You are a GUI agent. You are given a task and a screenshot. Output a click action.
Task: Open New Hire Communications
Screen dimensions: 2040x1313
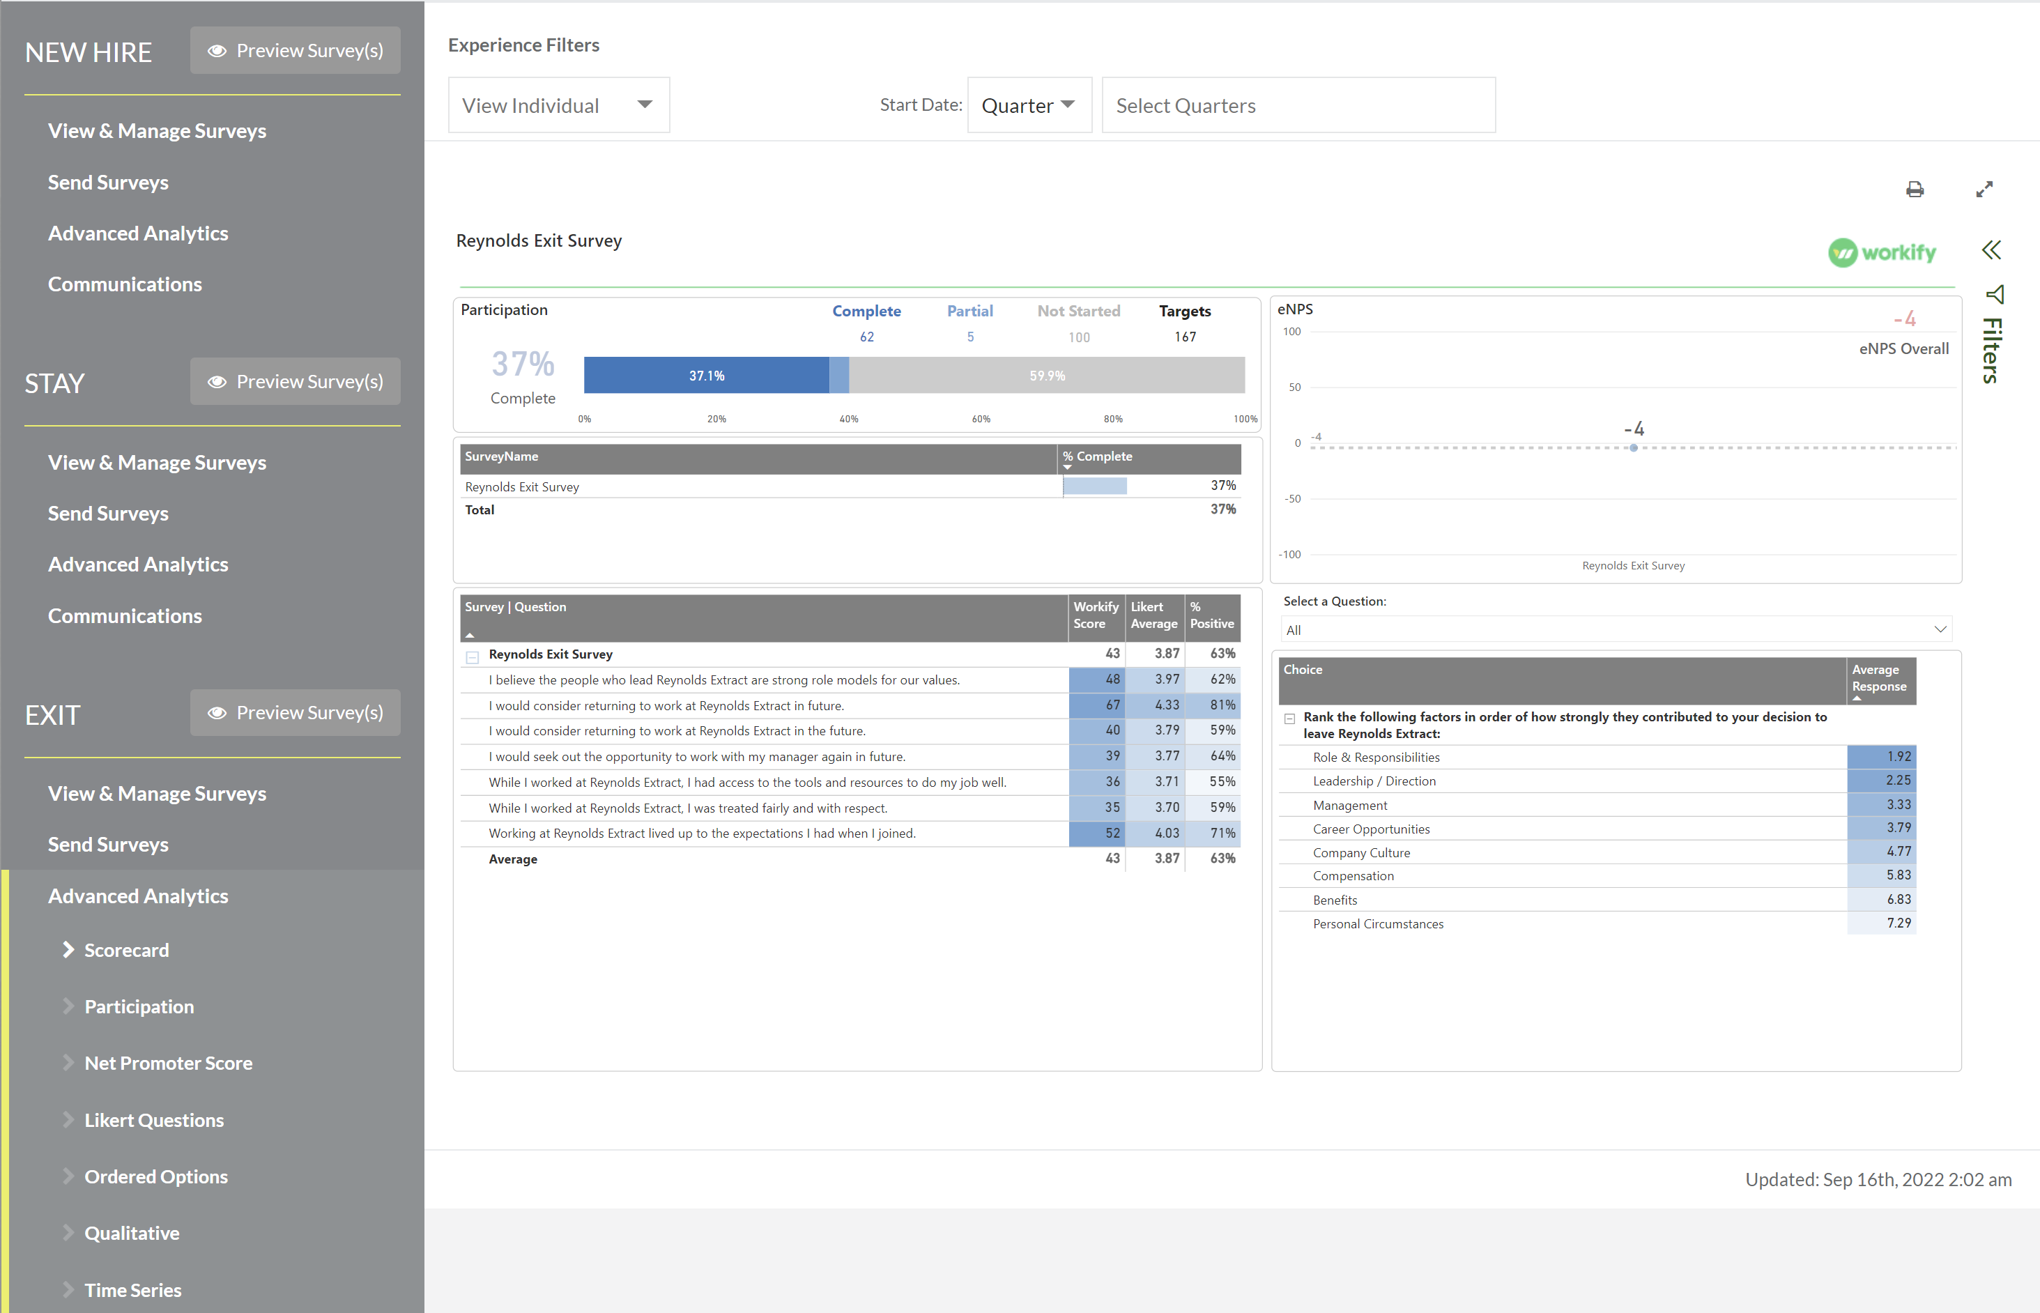click(125, 284)
